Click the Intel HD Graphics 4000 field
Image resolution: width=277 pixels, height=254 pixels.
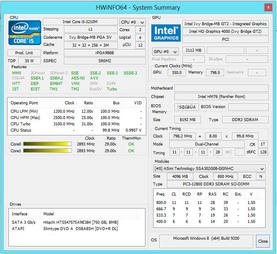pyautogui.click(x=225, y=32)
